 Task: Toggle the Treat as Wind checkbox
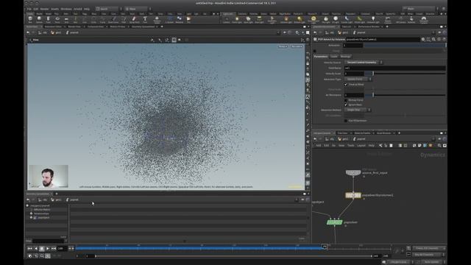[346, 85]
